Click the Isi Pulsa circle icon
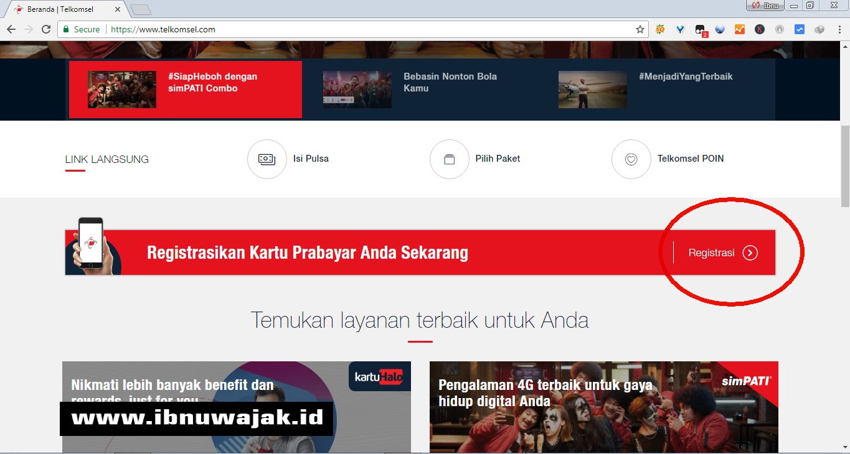 point(267,159)
